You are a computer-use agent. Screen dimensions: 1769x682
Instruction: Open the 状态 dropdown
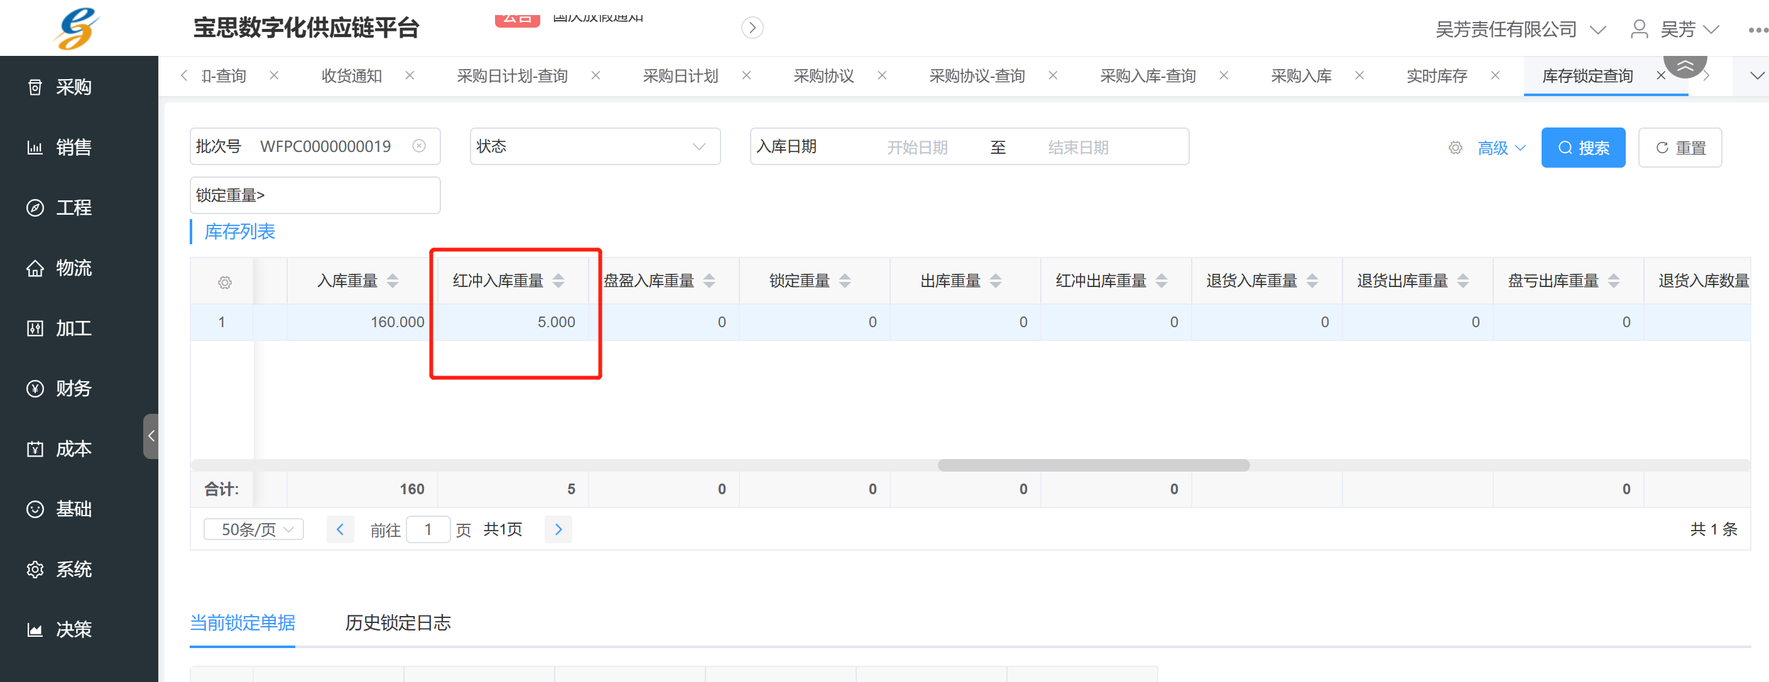coord(595,146)
